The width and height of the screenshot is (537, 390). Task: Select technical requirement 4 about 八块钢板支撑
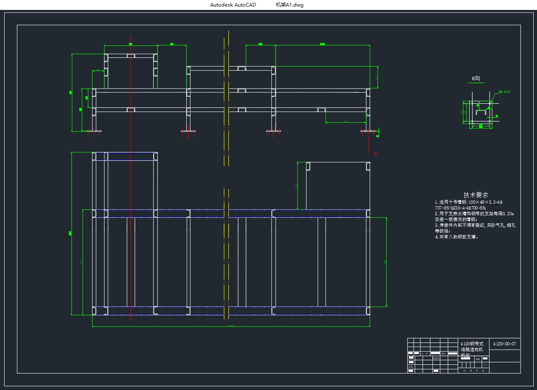[456, 237]
